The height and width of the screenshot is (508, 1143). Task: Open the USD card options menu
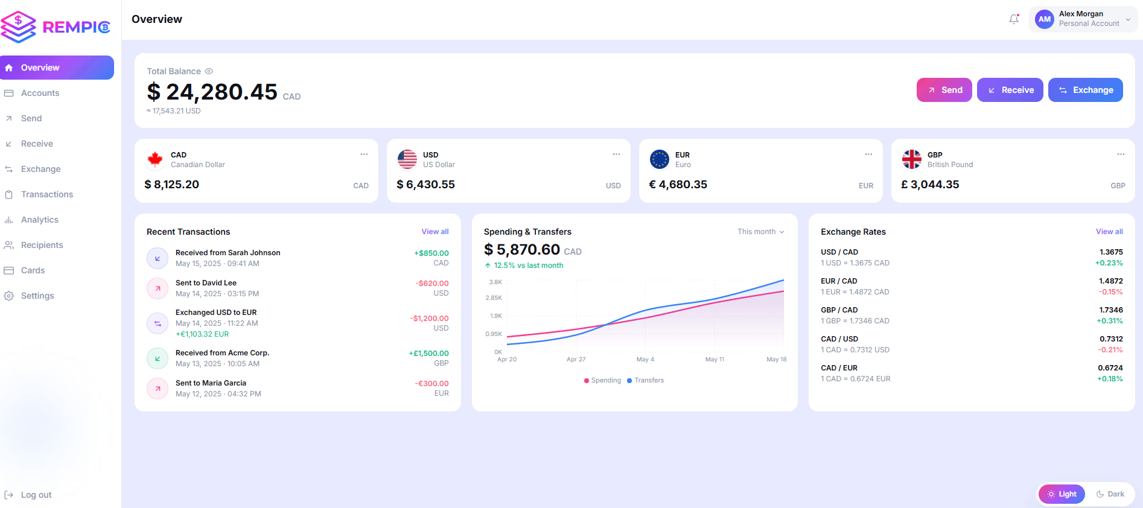click(x=616, y=154)
